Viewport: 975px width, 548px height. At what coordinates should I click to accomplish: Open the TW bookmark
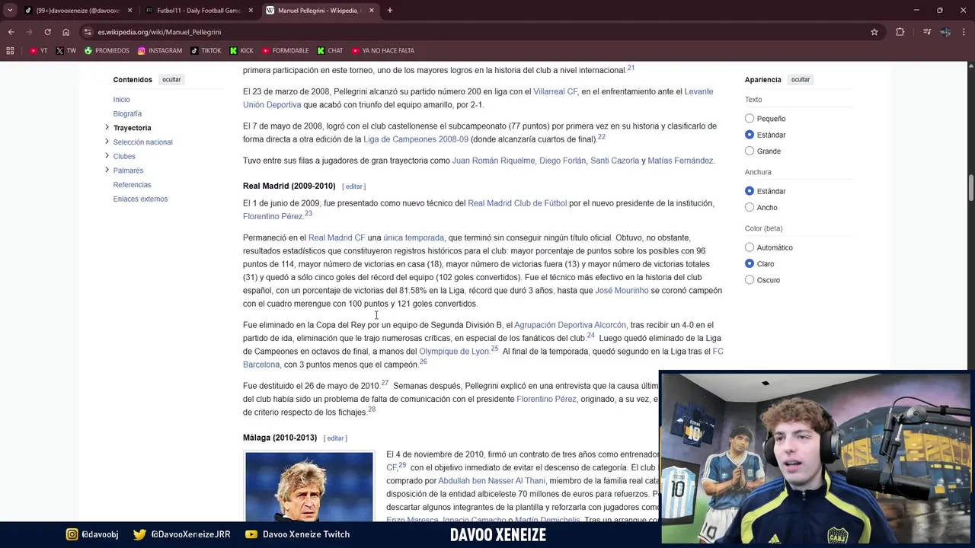(x=66, y=51)
